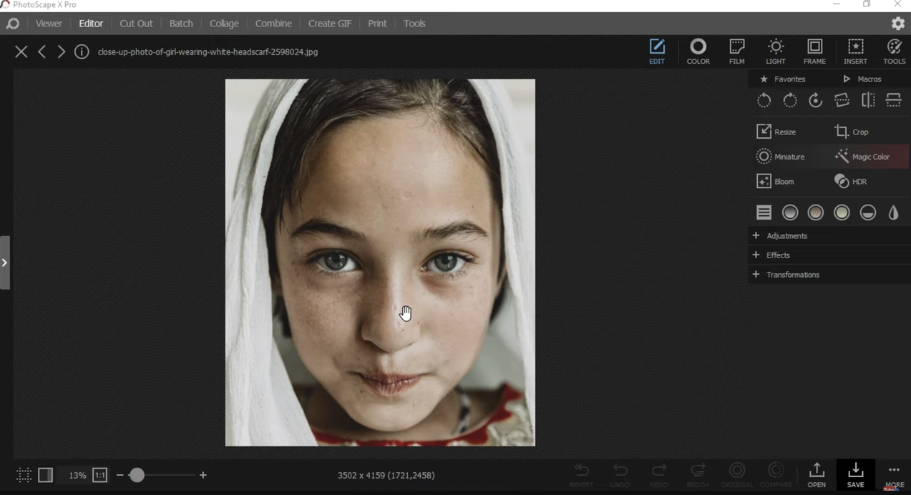Screen dimensions: 911x495
Task: Expand the Adjustments section
Action: click(x=786, y=236)
